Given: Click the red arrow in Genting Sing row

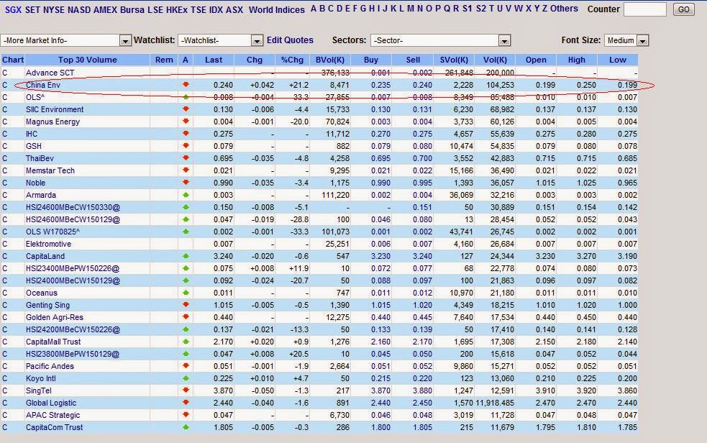Looking at the screenshot, I should (186, 305).
